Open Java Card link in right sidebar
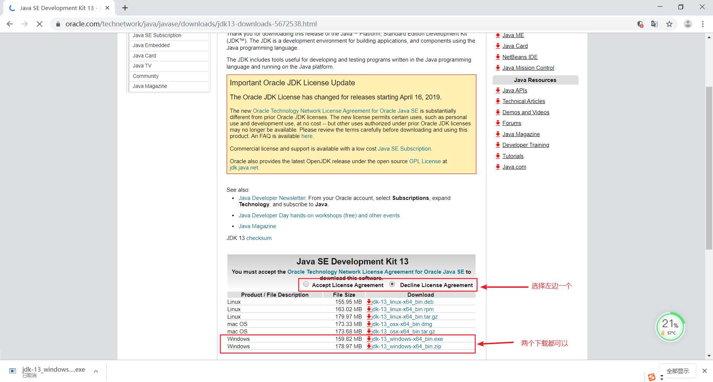 pyautogui.click(x=515, y=46)
